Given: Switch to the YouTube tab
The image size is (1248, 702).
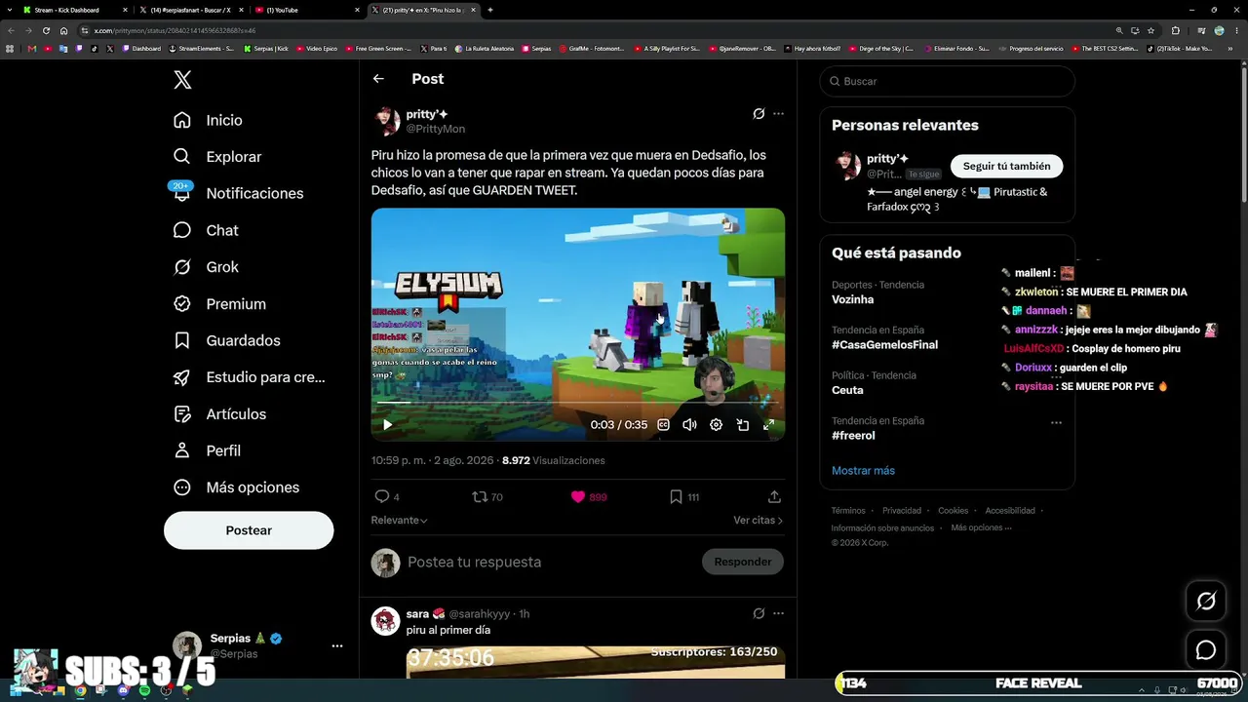Looking at the screenshot, I should 282,10.
